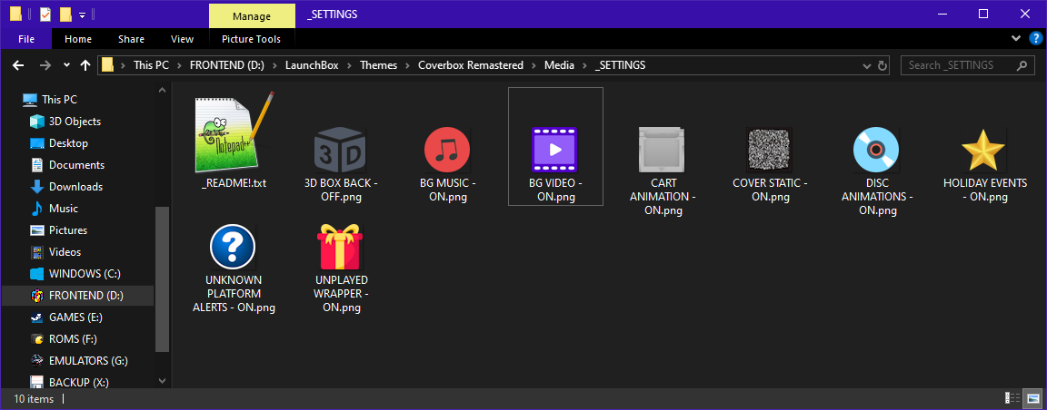Select the UNKNOWN PLATFORM ALERTS question mark icon

point(233,247)
